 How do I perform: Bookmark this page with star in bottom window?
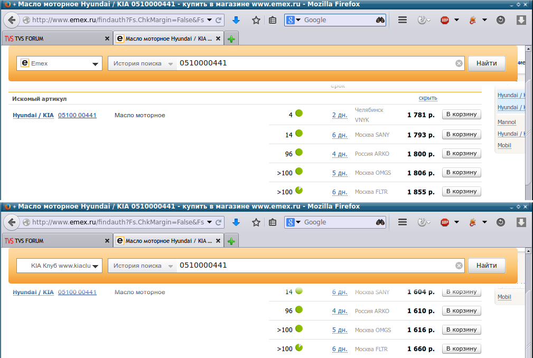[256, 222]
